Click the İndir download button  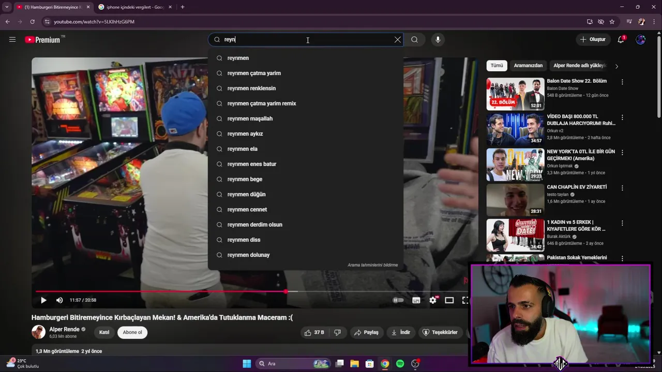tap(401, 332)
